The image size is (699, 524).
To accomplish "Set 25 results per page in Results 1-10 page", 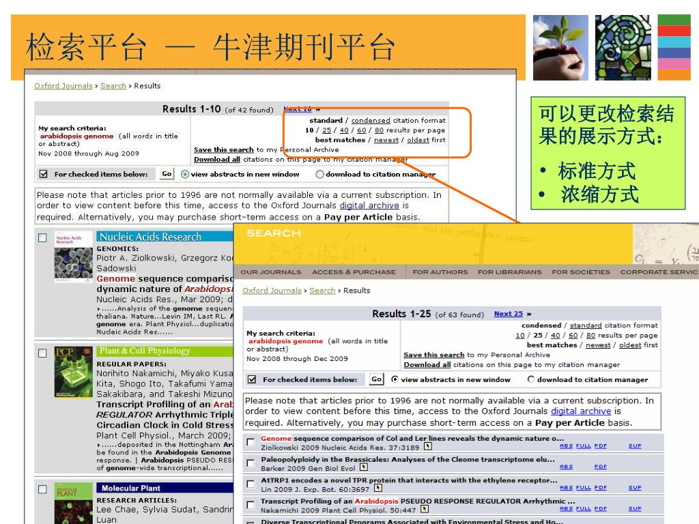I will [x=326, y=130].
